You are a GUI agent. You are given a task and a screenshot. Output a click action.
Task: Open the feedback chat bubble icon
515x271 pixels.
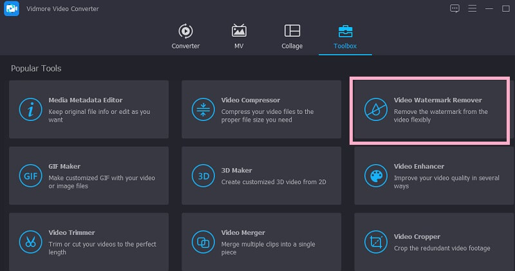(454, 8)
